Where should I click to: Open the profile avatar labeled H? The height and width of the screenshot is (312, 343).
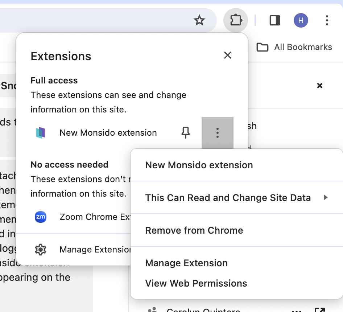[x=301, y=20]
